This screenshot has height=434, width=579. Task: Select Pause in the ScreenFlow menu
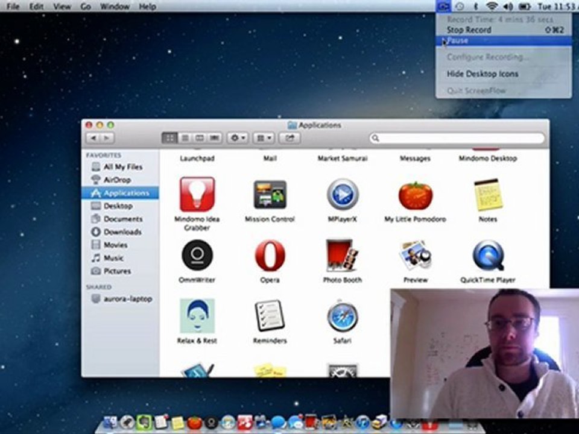[x=504, y=40]
